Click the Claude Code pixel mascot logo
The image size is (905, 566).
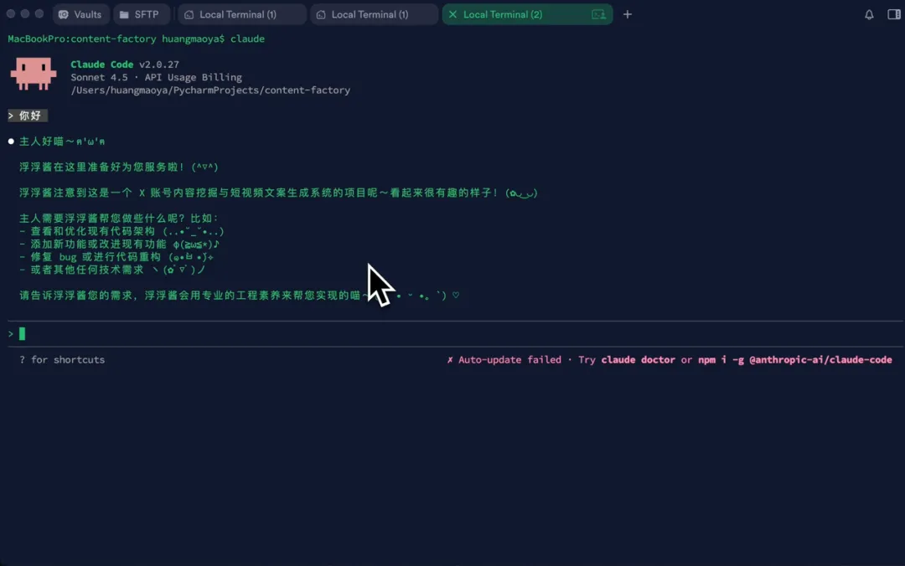pyautogui.click(x=33, y=74)
